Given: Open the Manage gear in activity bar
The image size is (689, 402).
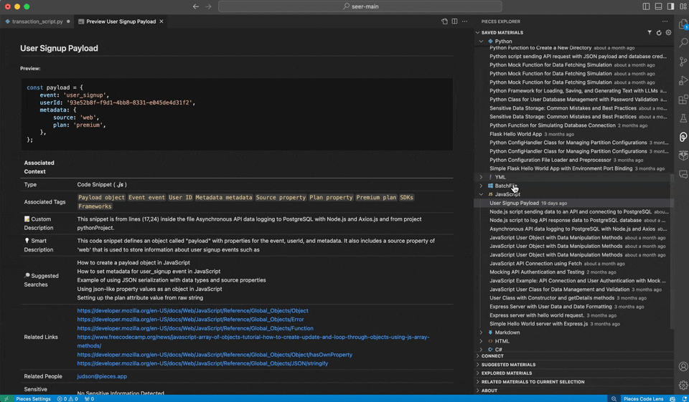Looking at the screenshot, I should pyautogui.click(x=683, y=386).
